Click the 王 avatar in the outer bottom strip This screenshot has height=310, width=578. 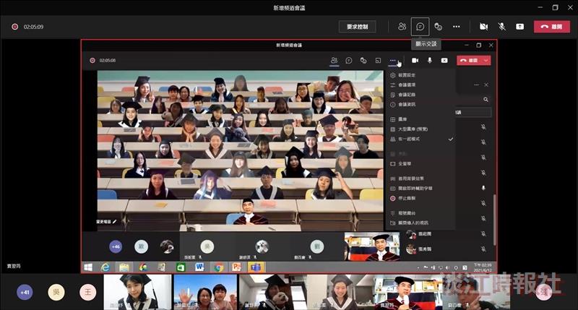87,293
